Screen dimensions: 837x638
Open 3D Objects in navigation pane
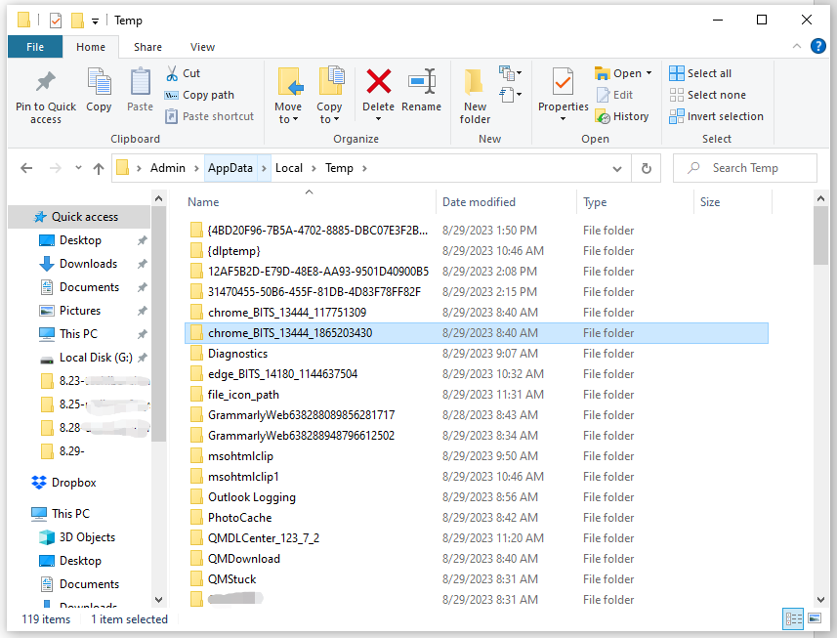click(87, 537)
